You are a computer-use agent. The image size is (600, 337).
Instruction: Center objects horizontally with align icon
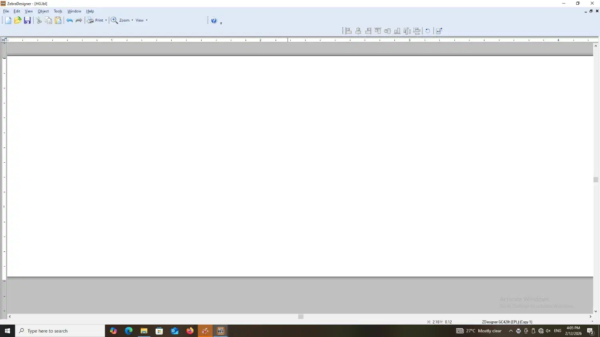[358, 31]
